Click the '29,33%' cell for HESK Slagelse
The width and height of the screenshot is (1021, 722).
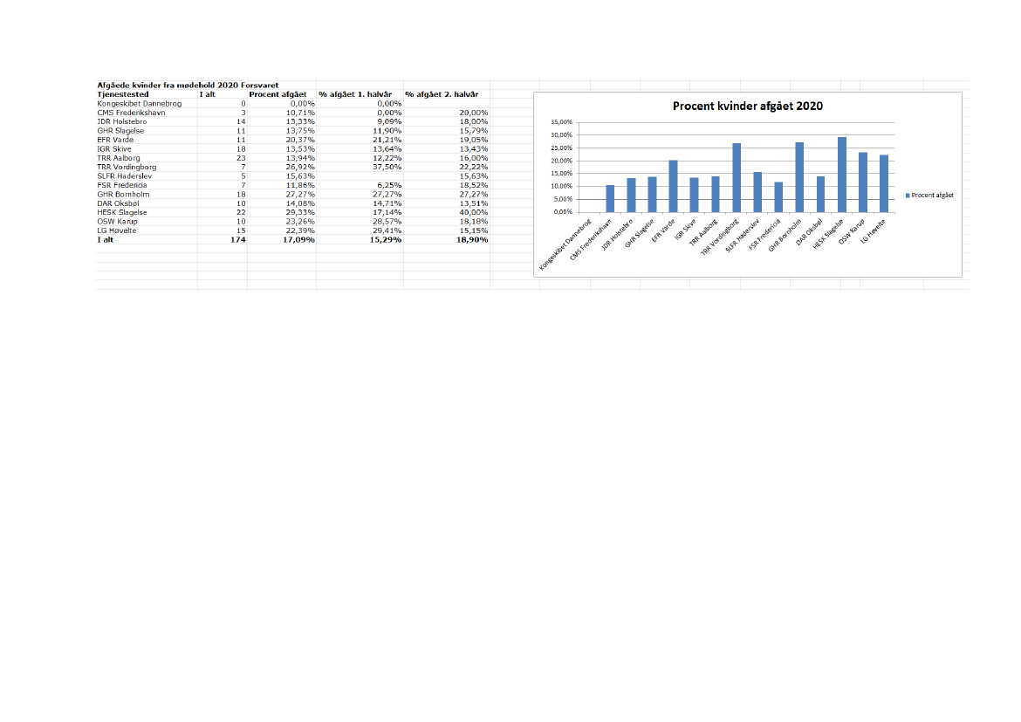tap(300, 212)
